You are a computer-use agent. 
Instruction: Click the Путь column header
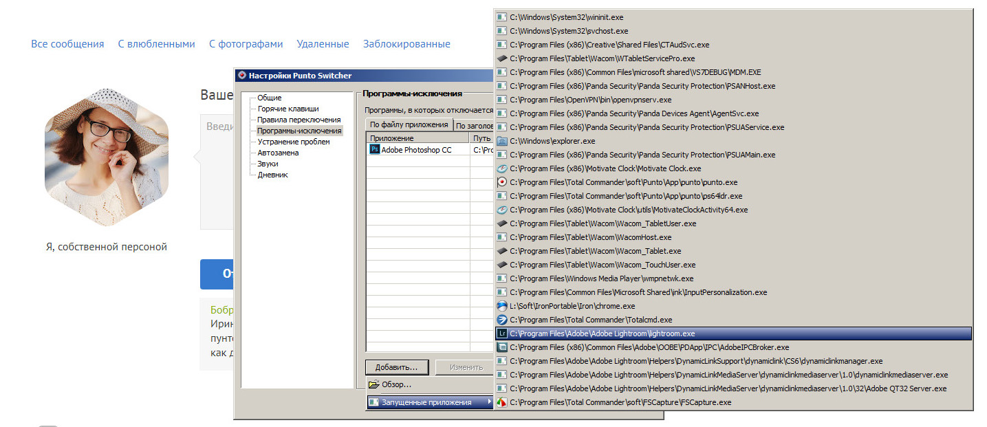pyautogui.click(x=483, y=138)
